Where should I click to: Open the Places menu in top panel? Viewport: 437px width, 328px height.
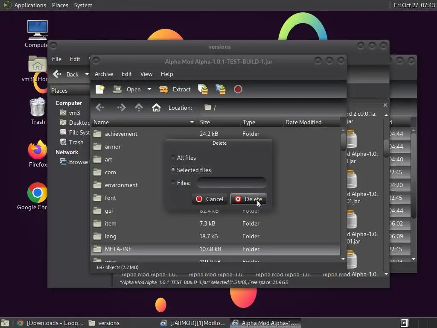(x=60, y=5)
